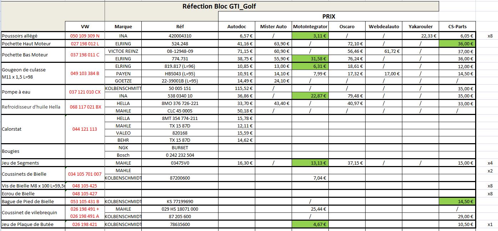Click the "22,33 €" Yakarouler price
Image resolution: width=498 pixels, height=231 pixels.
click(x=421, y=36)
